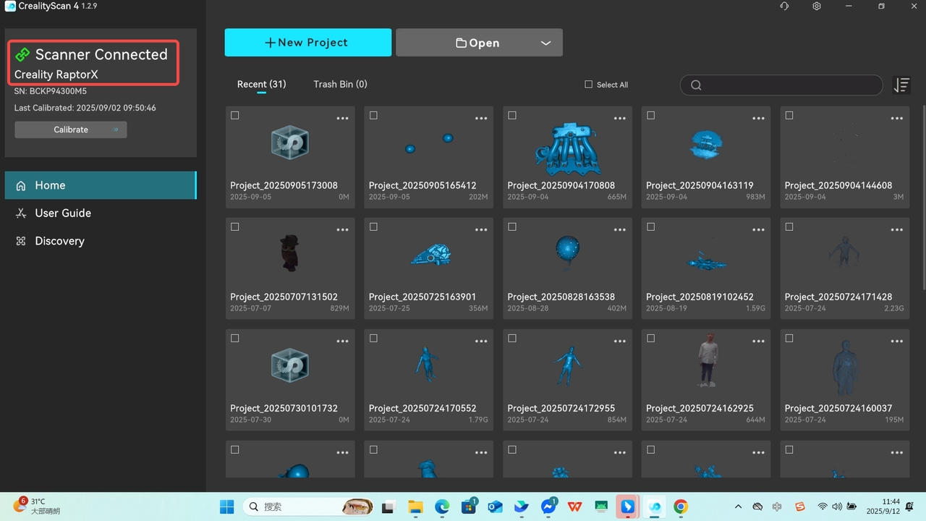Select the checkbox for Project_20250904170808
Viewport: 926px width, 521px height.
click(512, 116)
